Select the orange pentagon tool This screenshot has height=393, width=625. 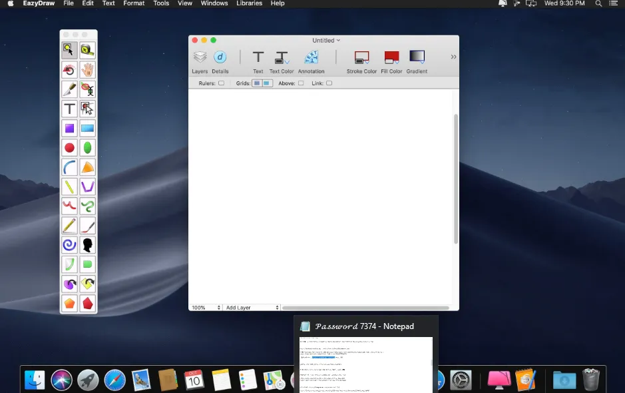(x=69, y=303)
